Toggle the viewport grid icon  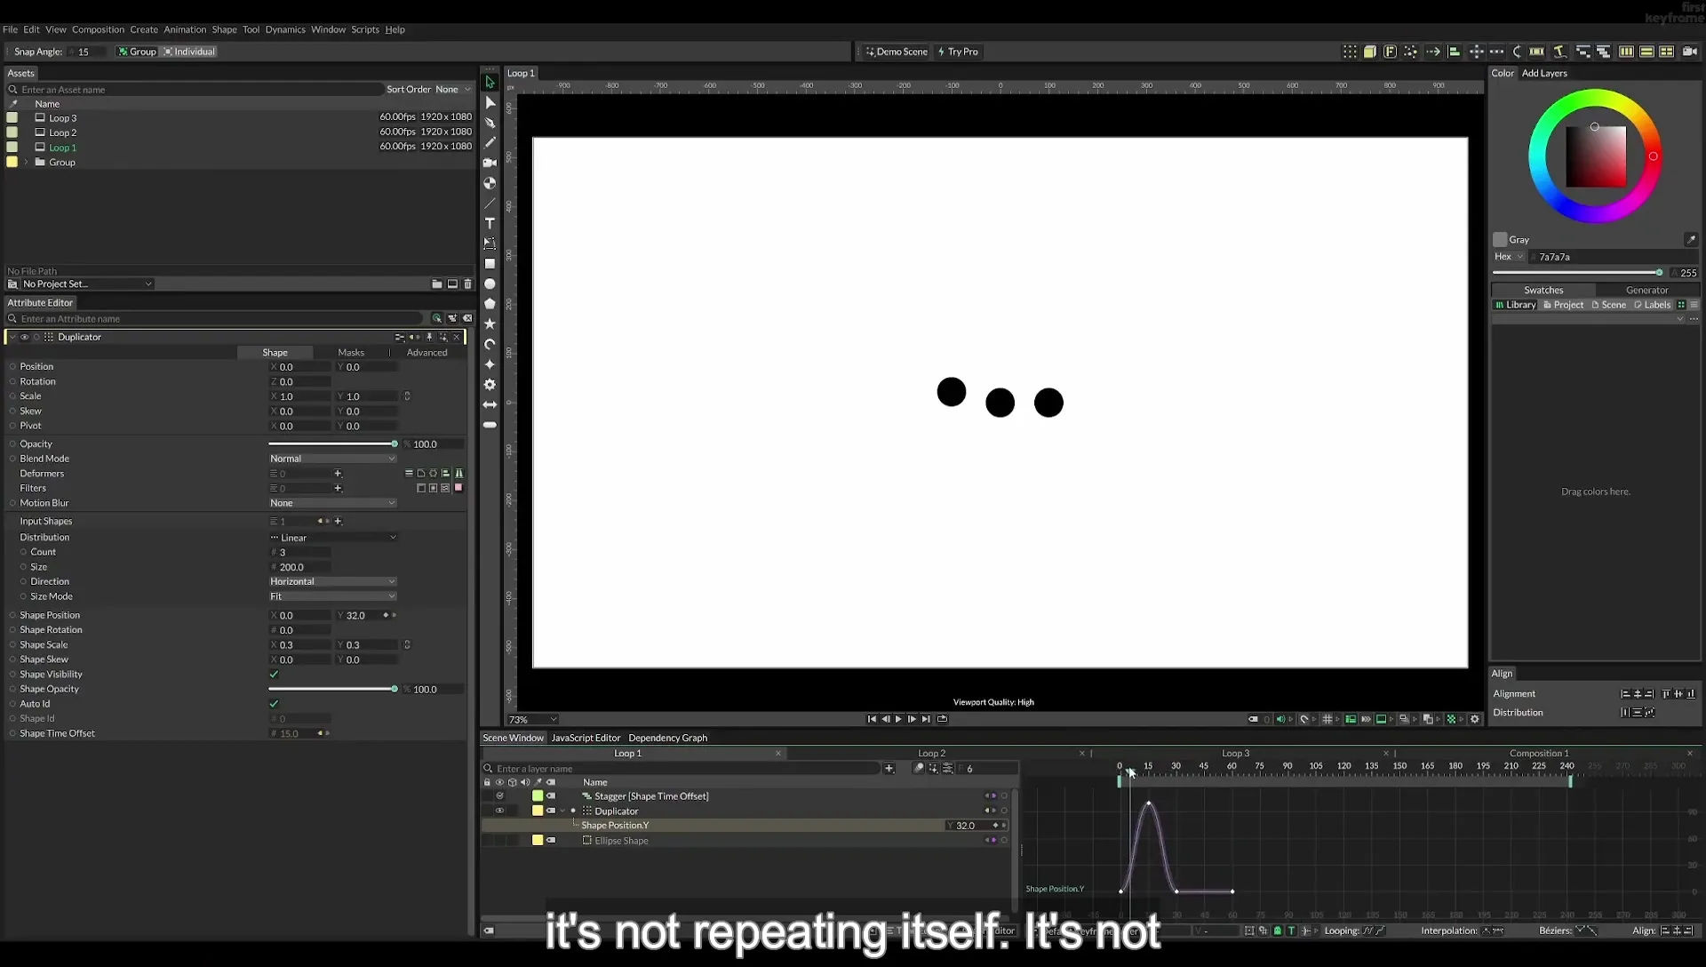click(1327, 720)
